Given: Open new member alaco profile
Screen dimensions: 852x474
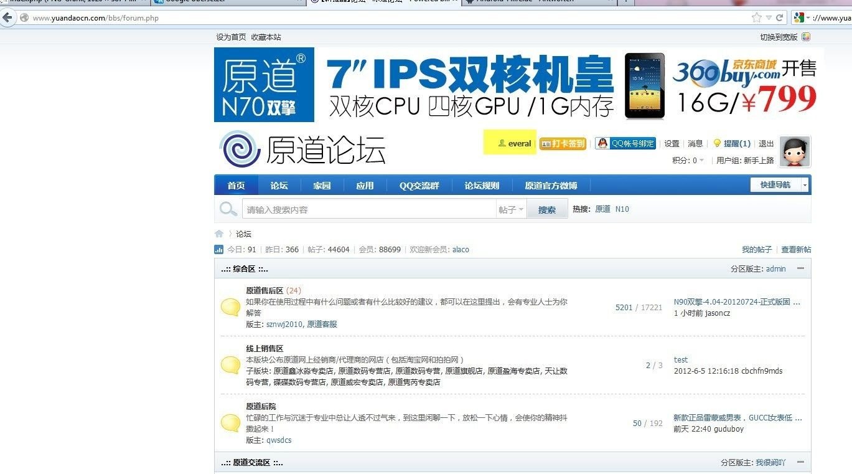Looking at the screenshot, I should tap(461, 249).
